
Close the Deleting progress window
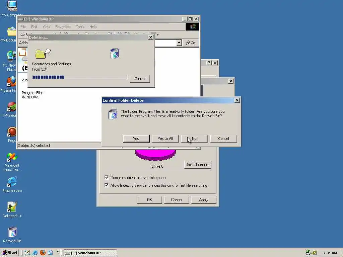point(150,37)
